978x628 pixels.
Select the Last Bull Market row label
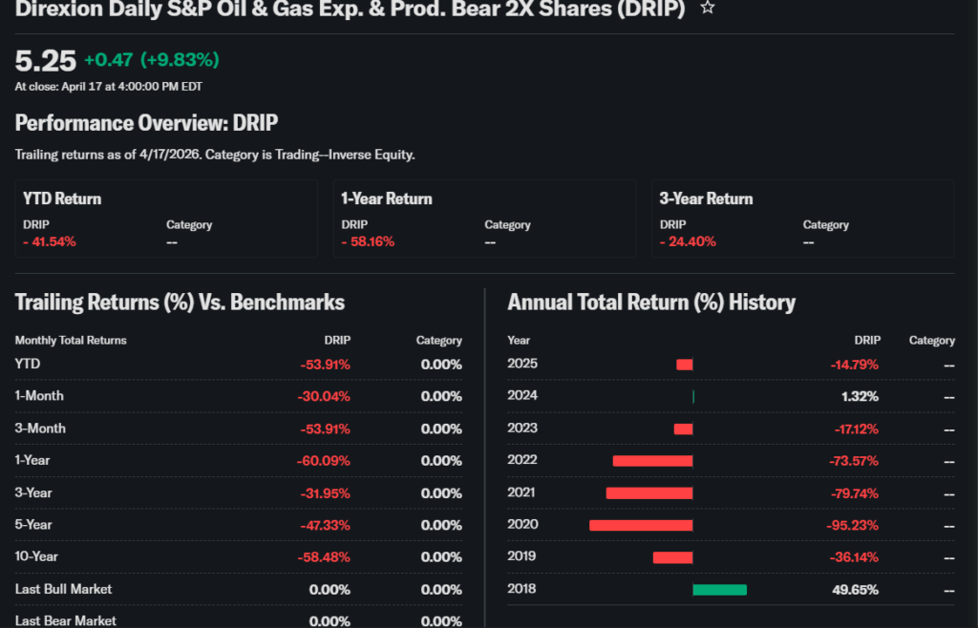pos(63,589)
